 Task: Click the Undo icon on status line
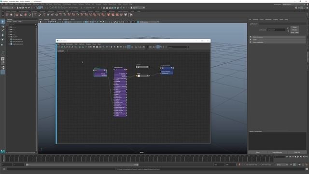coord(26,8)
